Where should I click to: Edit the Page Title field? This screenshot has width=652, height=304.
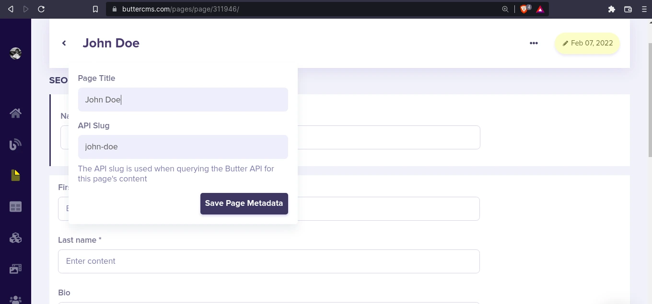pos(183,100)
